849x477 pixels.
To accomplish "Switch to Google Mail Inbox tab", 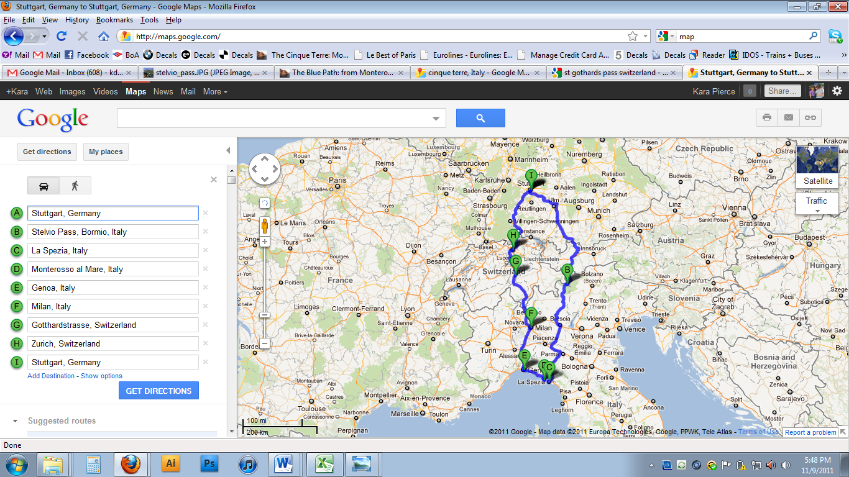I will [69, 73].
